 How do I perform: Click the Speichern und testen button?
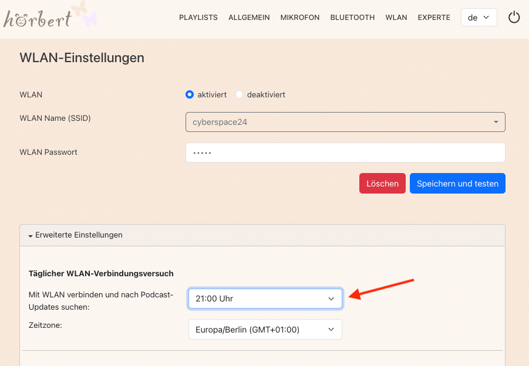(457, 184)
